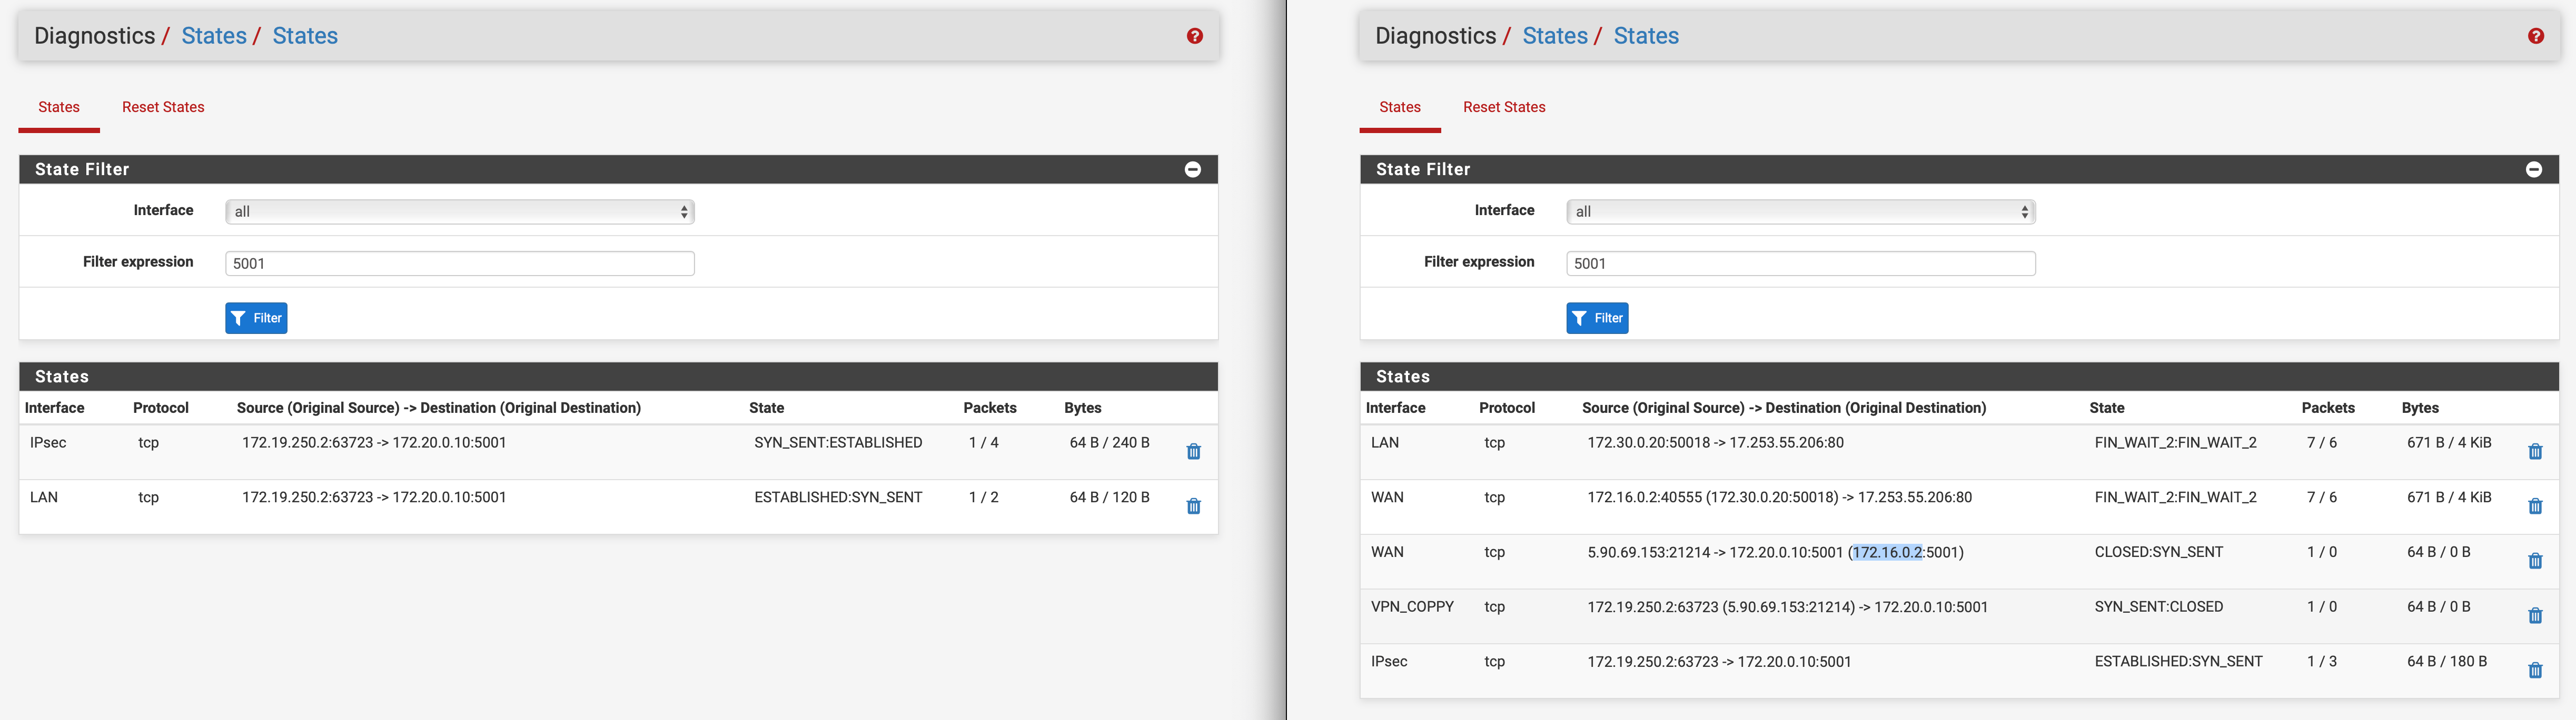Image resolution: width=2576 pixels, height=720 pixels.
Task: Open help icon in left panel header
Action: coord(1194,36)
